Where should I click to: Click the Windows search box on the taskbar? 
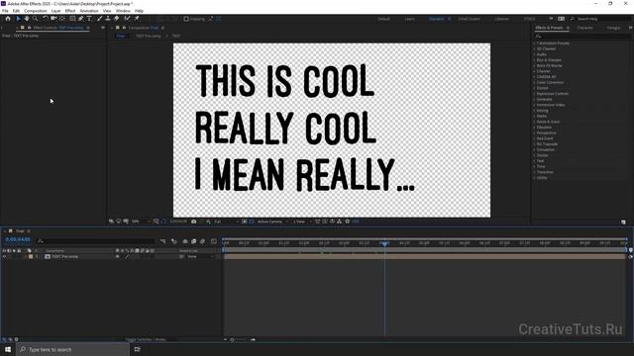pyautogui.click(x=72, y=349)
